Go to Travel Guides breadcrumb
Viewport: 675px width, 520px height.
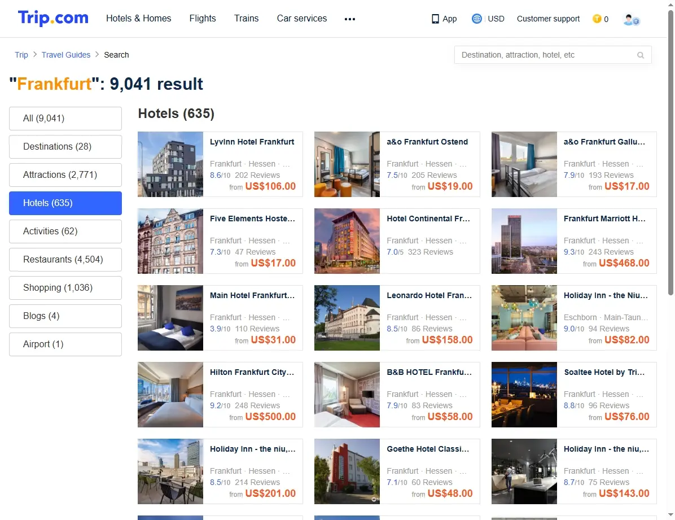coord(66,55)
